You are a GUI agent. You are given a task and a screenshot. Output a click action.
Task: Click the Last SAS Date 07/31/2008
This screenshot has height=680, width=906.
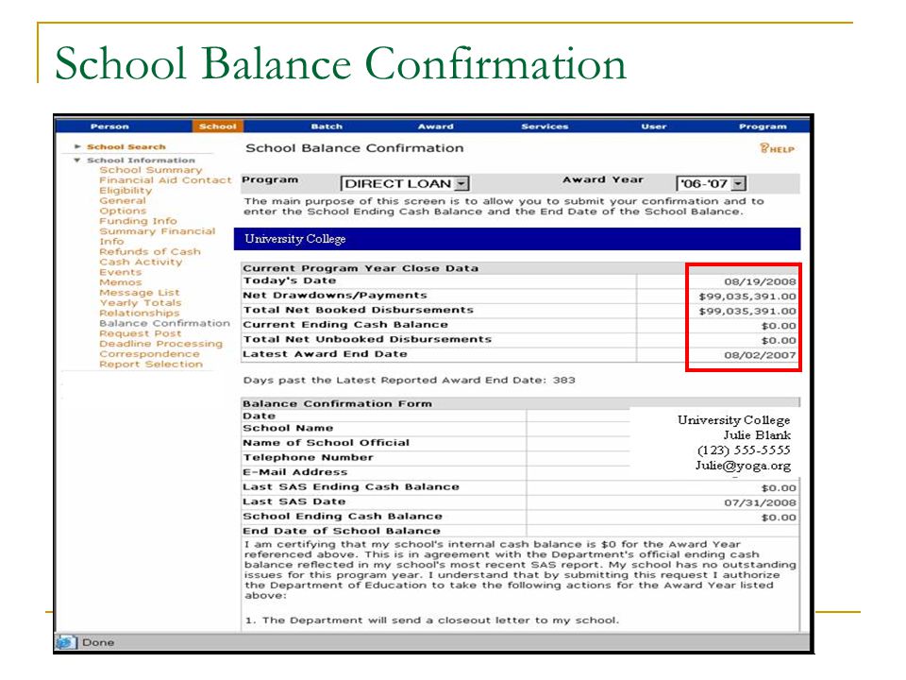pos(760,503)
